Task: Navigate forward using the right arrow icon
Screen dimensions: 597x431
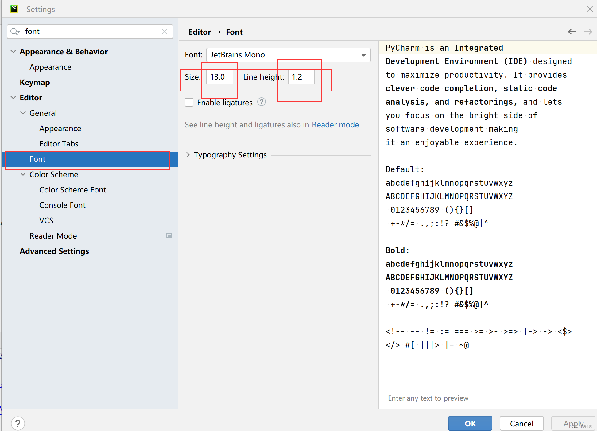Action: 588,32
